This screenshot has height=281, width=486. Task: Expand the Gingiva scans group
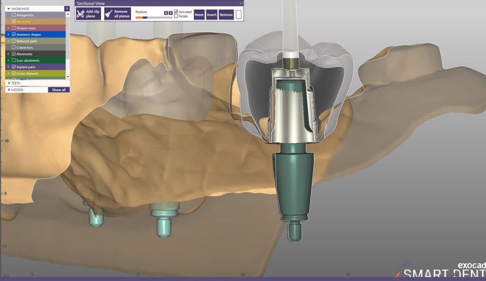pos(9,28)
